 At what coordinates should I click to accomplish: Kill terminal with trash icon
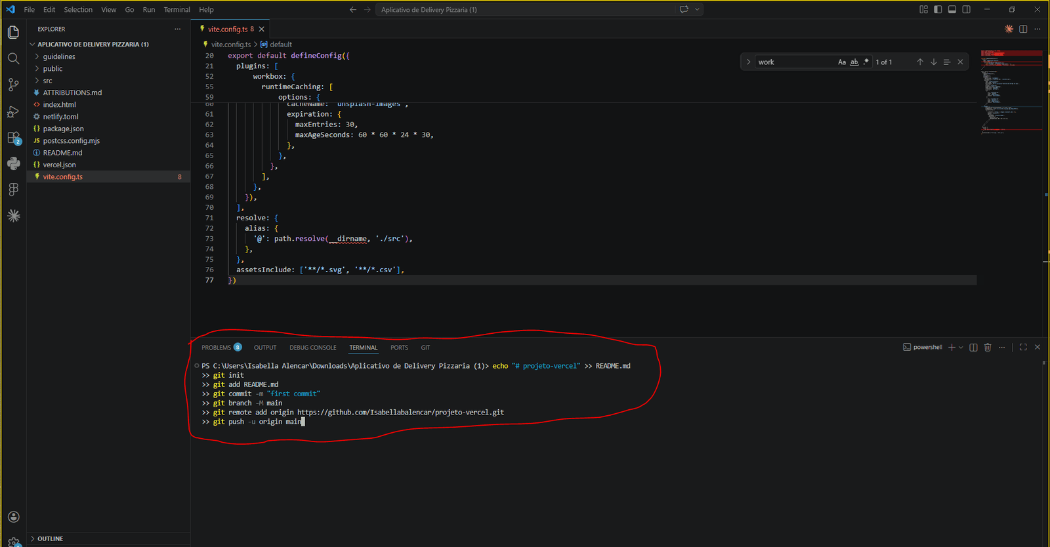click(988, 348)
